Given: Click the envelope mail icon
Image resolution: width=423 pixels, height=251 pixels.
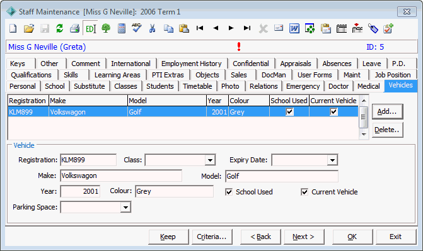Looking at the screenshot, I should (279, 28).
